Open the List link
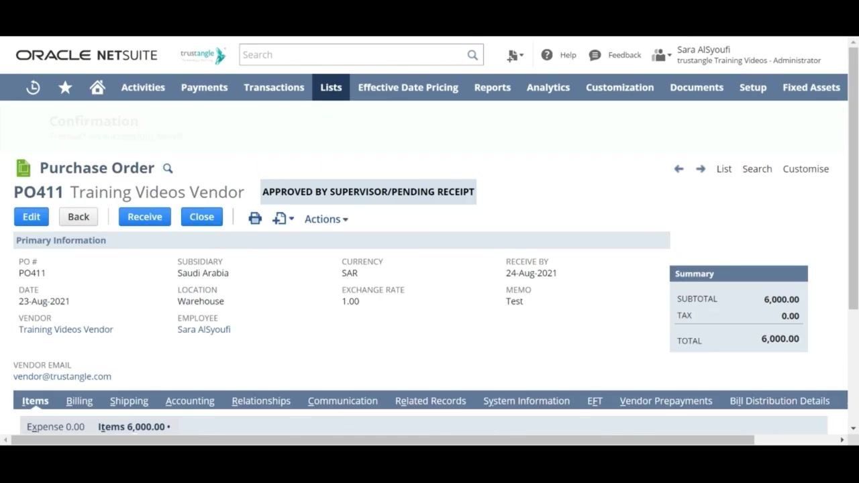Image resolution: width=859 pixels, height=483 pixels. click(x=724, y=169)
